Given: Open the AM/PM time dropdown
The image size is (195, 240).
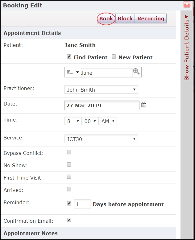Looking at the screenshot, I should coord(108,121).
